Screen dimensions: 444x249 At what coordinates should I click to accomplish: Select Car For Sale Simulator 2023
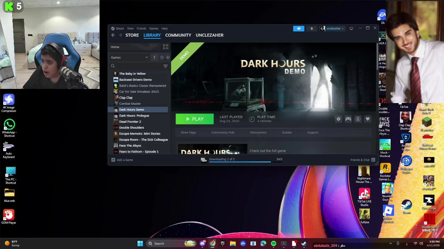(x=138, y=92)
